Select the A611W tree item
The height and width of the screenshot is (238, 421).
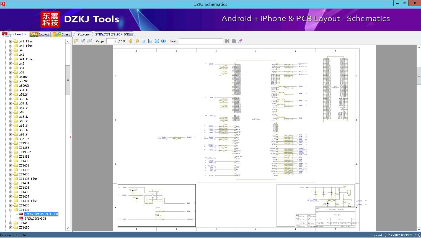pos(23,134)
